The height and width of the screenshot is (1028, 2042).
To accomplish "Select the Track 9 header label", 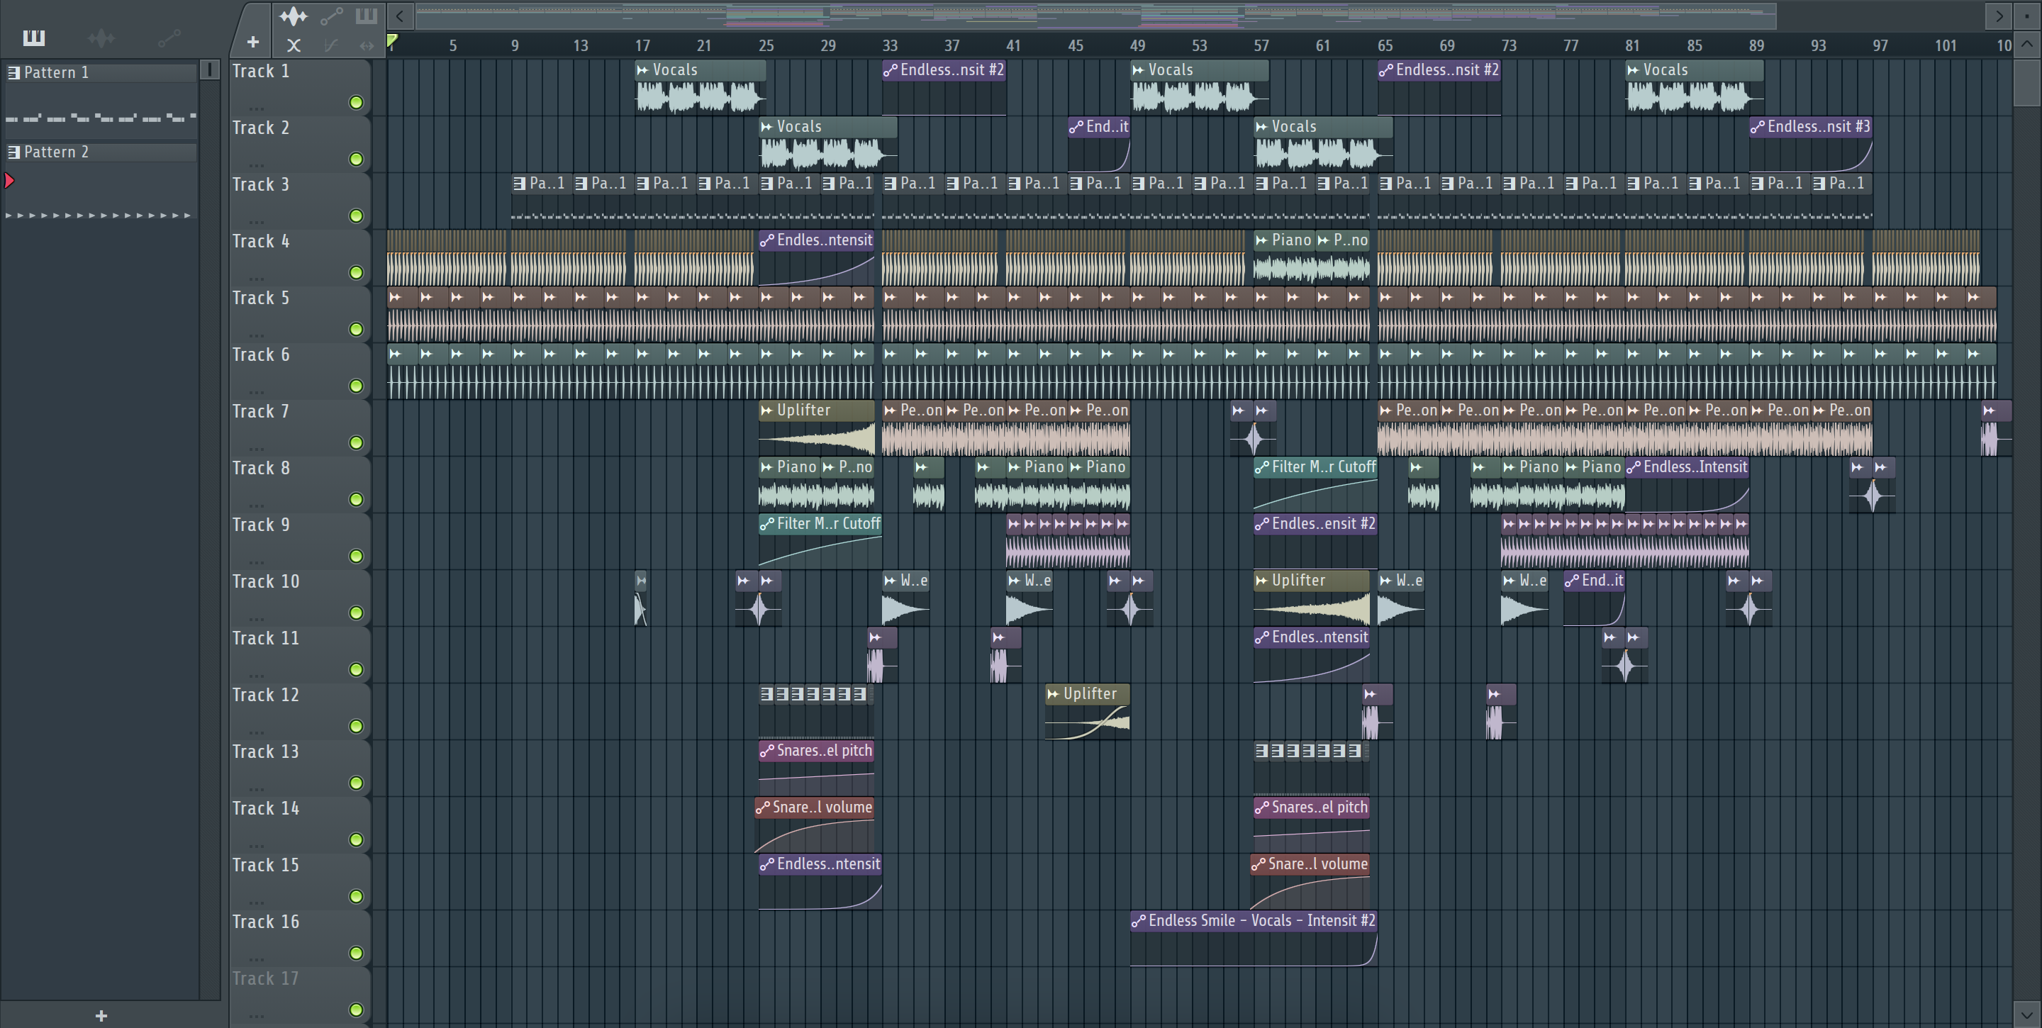I will click(261, 525).
